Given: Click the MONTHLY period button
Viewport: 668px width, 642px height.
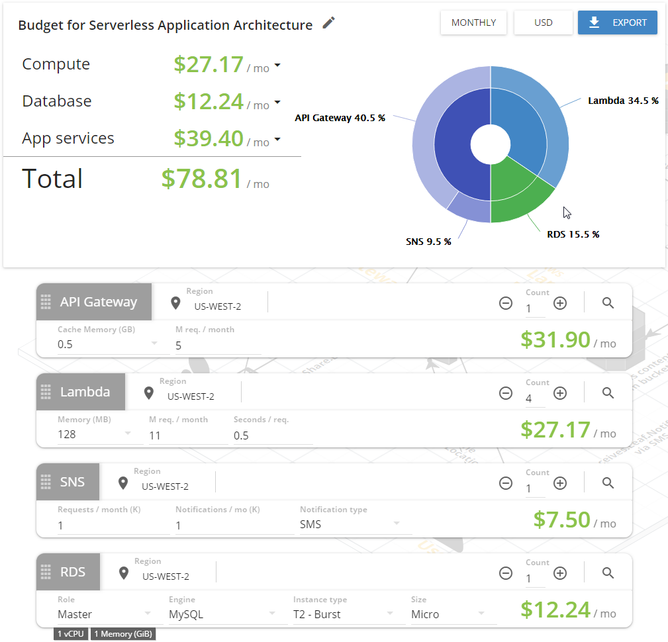Looking at the screenshot, I should (x=474, y=23).
